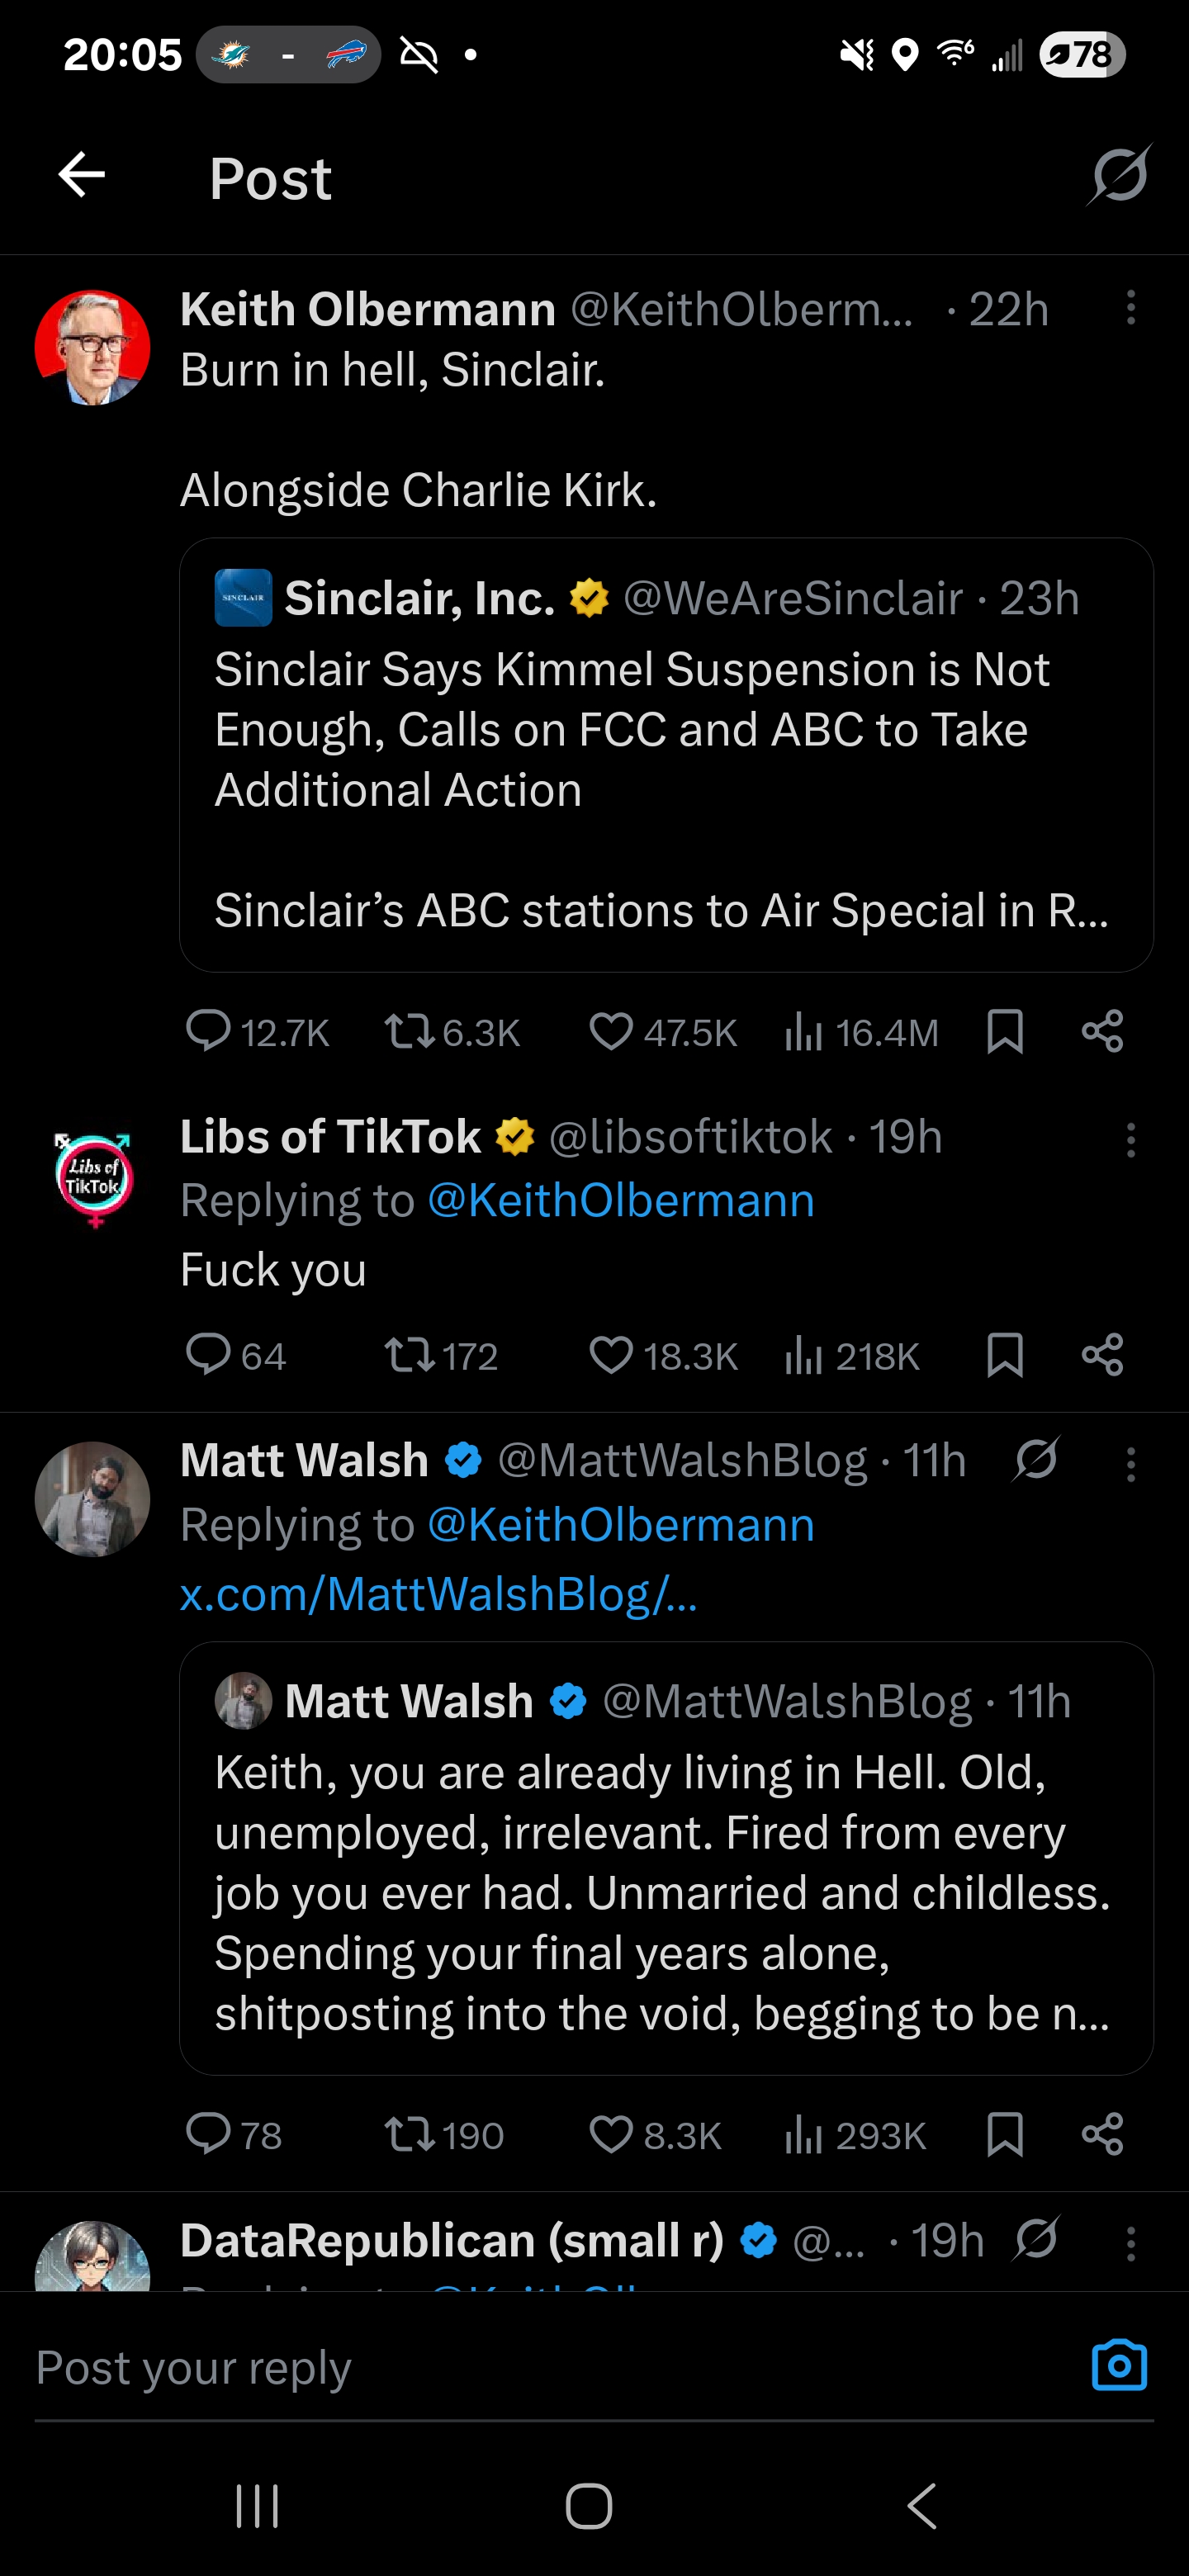Share Keith Olbermann's post

click(x=1102, y=1031)
